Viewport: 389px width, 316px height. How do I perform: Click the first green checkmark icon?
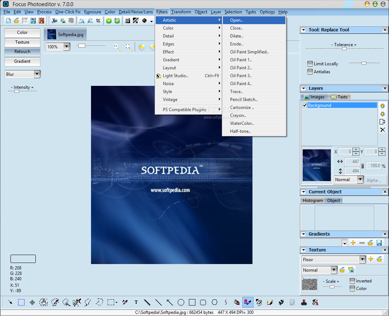click(x=109, y=21)
